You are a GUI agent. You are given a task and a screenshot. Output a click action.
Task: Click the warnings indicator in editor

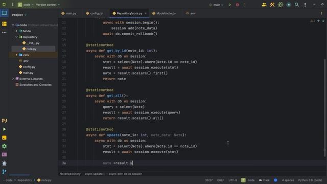(313, 21)
